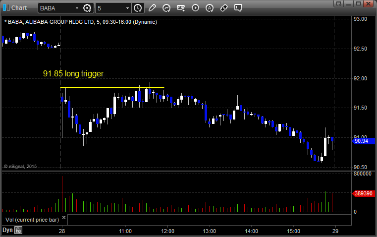This screenshot has height=237, width=377.
Task: Click the 15:00 time axis label
Action: pyautogui.click(x=294, y=231)
